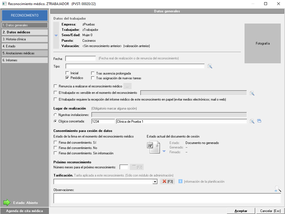Click the blue planning information icon
Viewport: 285px width, 214px height.
(x=180, y=181)
